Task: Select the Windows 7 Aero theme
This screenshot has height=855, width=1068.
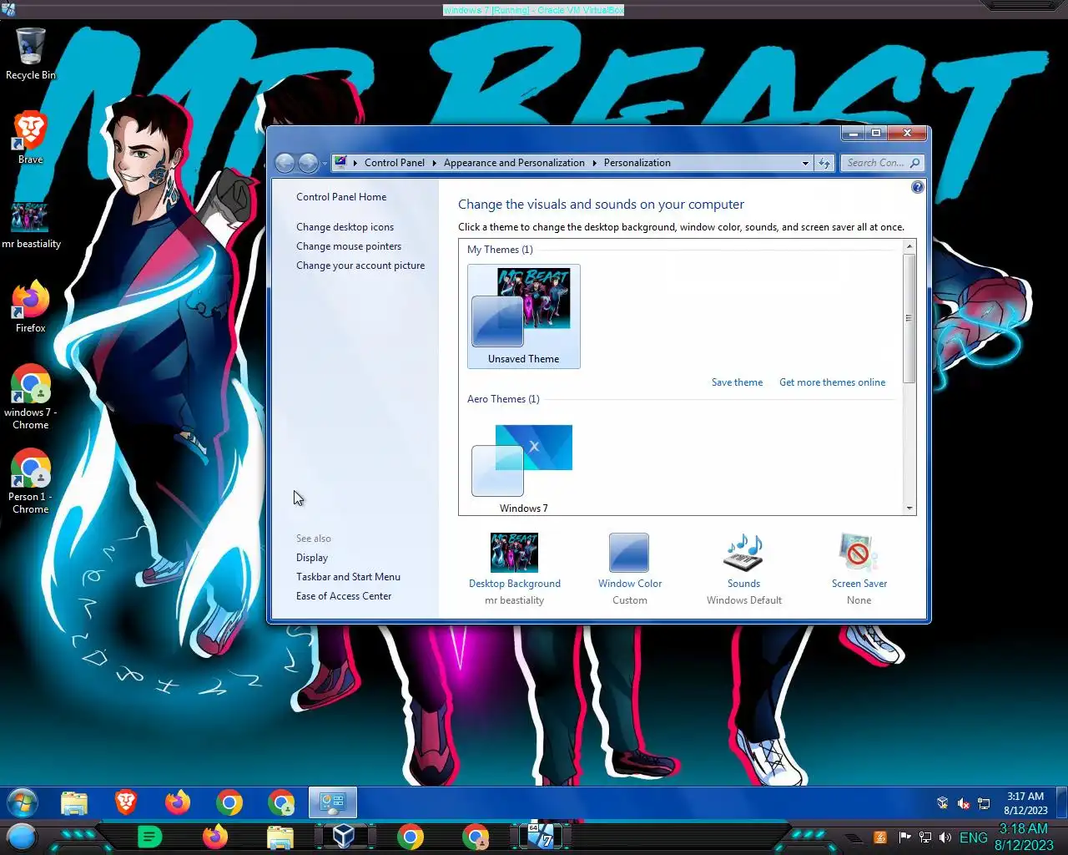Action: point(524,467)
